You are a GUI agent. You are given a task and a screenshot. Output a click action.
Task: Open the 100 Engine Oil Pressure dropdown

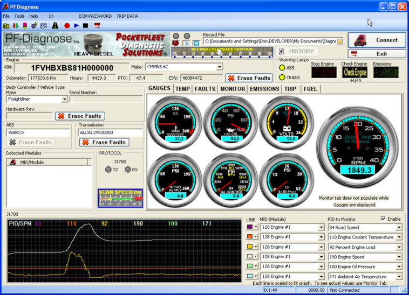pyautogui.click(x=399, y=266)
